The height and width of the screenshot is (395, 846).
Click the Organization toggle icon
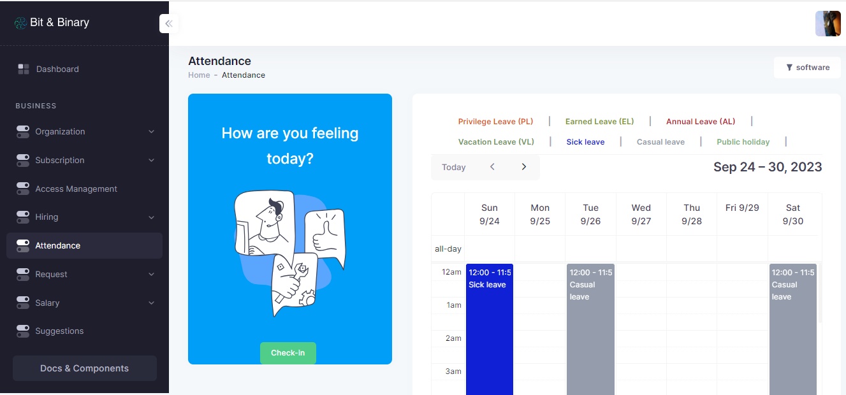coord(23,131)
